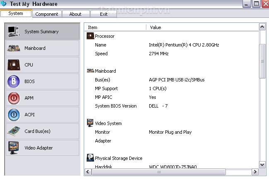The width and height of the screenshot is (269, 179).
Task: Select the Physical Storage Device group row
Action: tap(172, 158)
